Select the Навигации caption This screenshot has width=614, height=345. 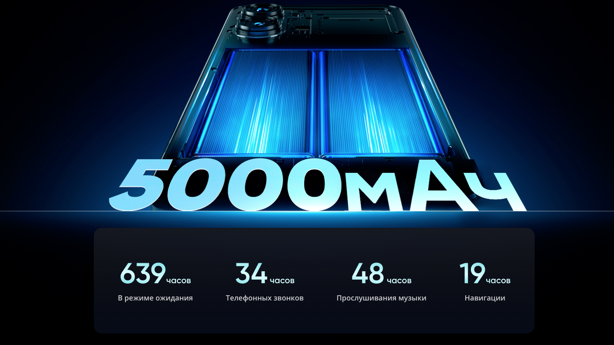click(x=485, y=298)
